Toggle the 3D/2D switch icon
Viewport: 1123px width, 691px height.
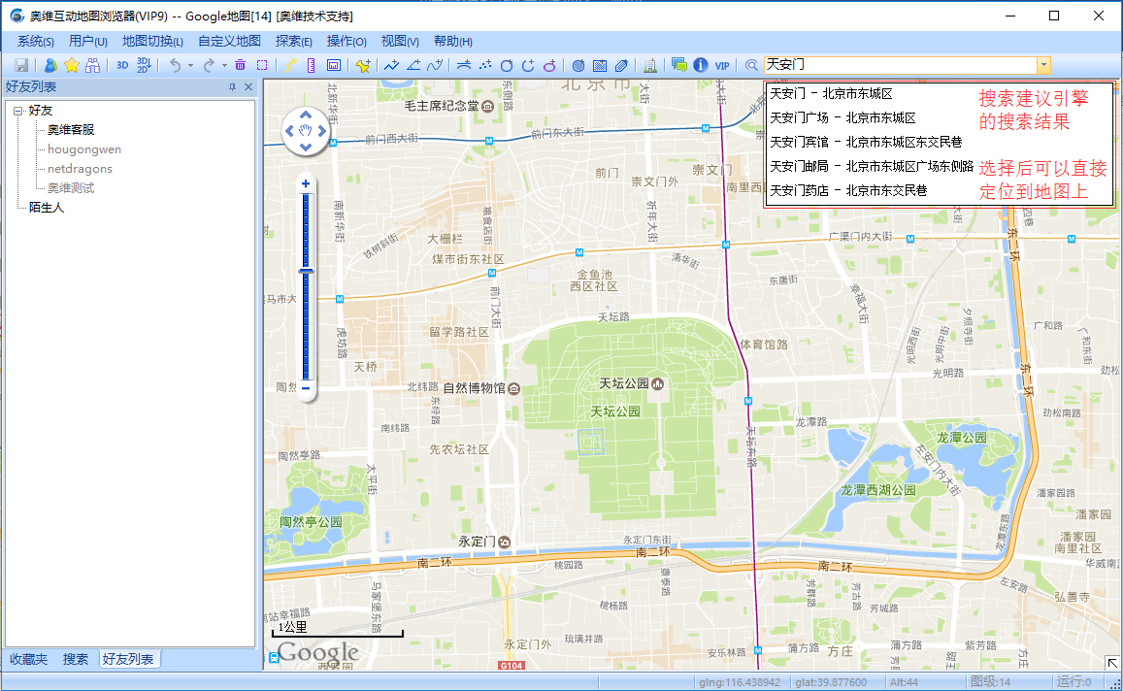click(144, 66)
